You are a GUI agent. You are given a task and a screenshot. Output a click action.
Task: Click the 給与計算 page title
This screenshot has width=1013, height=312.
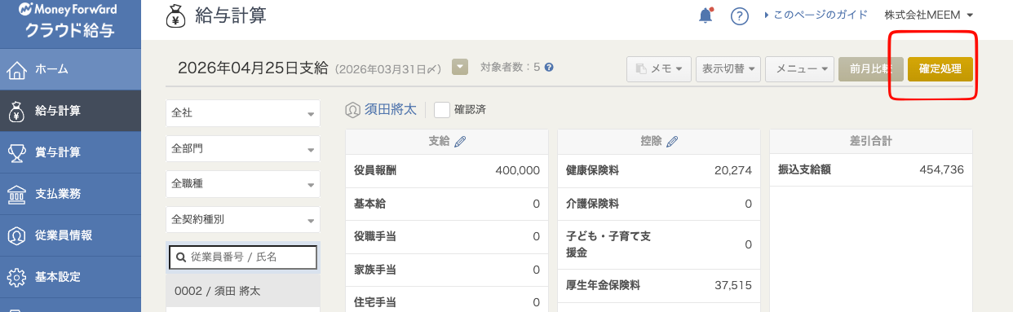point(231,15)
